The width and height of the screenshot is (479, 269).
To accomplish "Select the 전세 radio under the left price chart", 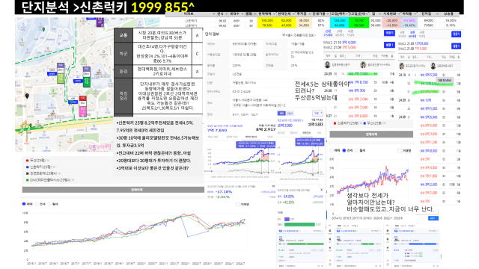I will point(37,204).
